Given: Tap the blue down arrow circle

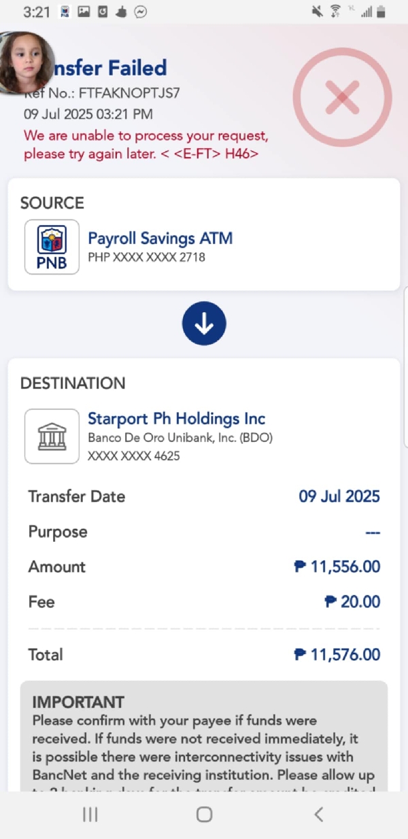Looking at the screenshot, I should point(204,324).
